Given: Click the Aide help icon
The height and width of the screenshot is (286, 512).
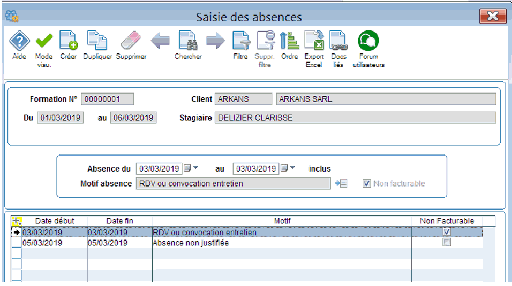Looking at the screenshot, I should (19, 41).
